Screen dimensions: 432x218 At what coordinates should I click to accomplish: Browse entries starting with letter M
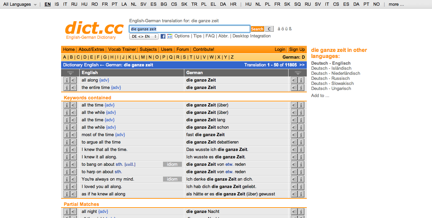pos(143,57)
